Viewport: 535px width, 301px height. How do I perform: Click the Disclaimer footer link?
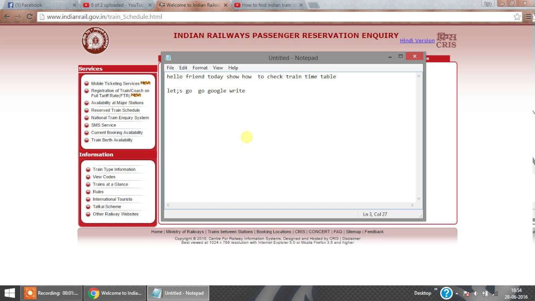(x=351, y=239)
